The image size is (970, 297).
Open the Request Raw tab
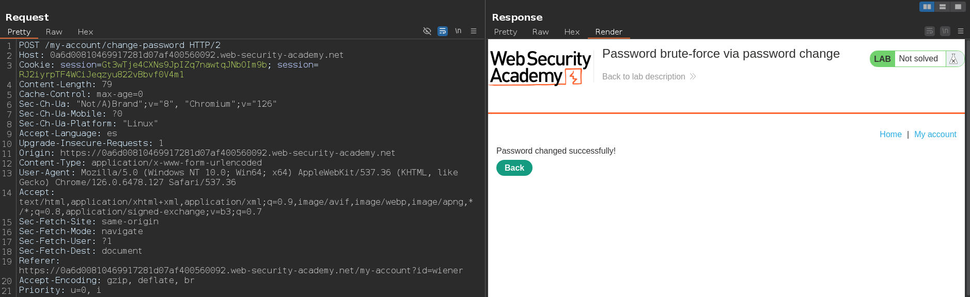(x=54, y=32)
